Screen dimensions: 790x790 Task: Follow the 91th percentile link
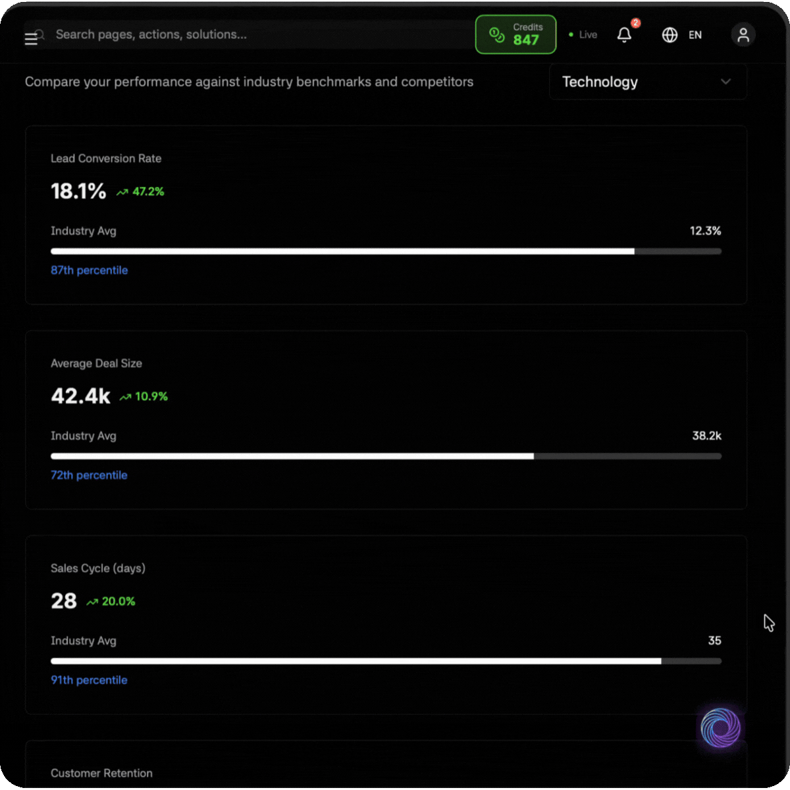click(x=90, y=680)
